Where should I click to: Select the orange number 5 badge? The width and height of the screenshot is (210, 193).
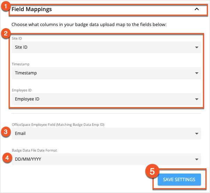pos(152,172)
